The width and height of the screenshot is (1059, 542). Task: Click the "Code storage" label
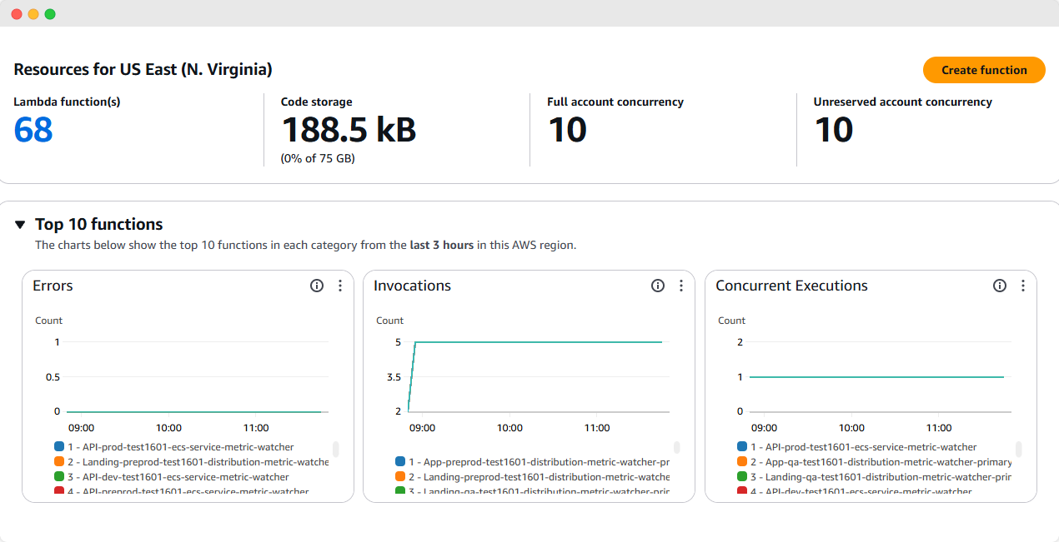pyautogui.click(x=316, y=102)
